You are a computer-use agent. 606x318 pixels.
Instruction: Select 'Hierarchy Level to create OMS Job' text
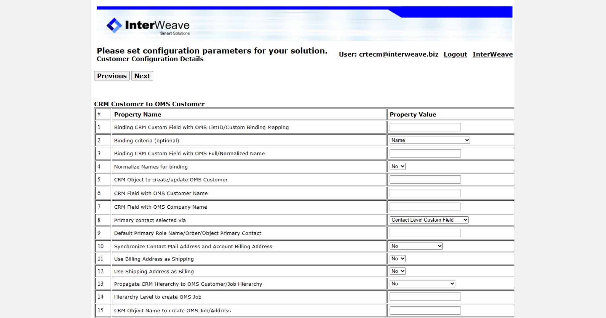(x=158, y=297)
